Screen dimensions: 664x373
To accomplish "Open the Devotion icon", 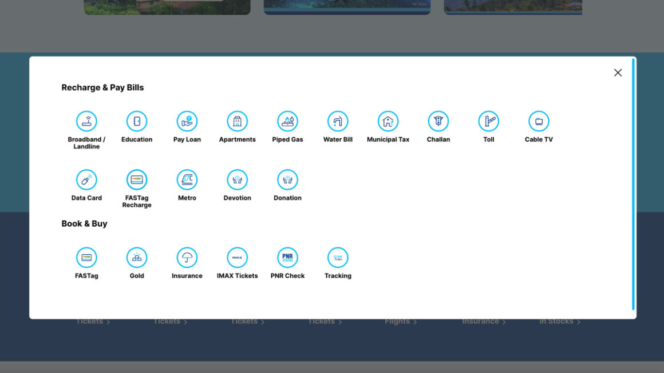I will 238,180.
